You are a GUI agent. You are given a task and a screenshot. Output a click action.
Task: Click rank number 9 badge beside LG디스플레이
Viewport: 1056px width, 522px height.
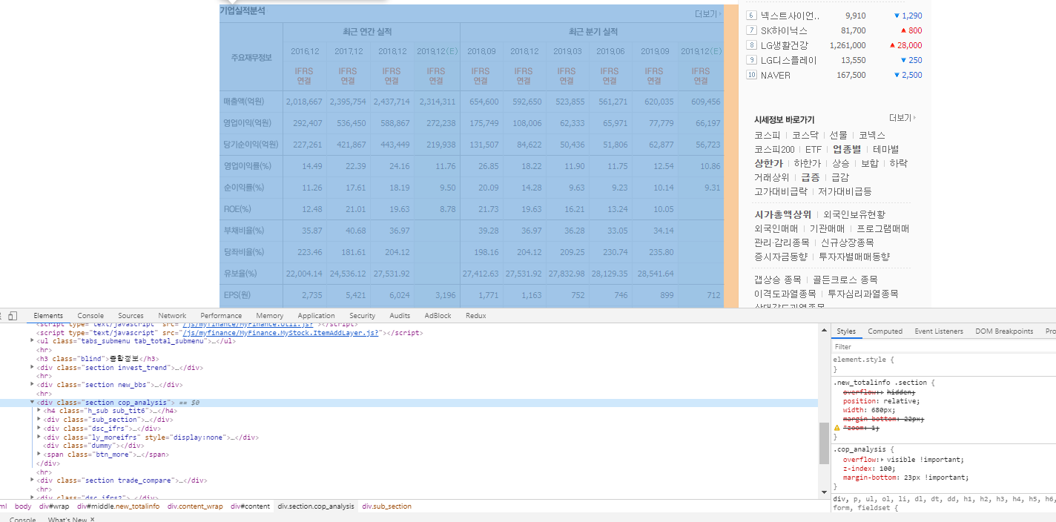click(751, 60)
